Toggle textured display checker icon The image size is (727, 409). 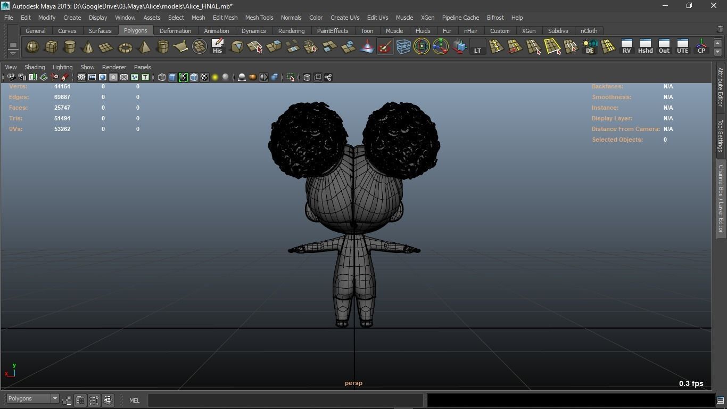pos(204,77)
